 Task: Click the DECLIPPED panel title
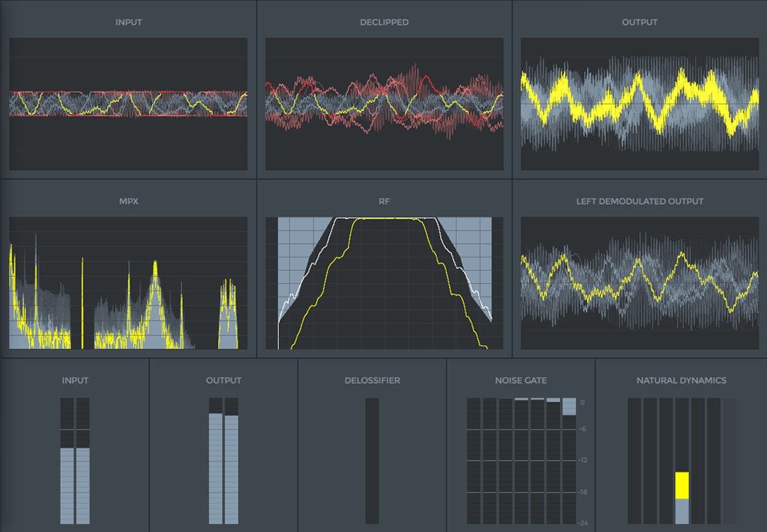[384, 22]
